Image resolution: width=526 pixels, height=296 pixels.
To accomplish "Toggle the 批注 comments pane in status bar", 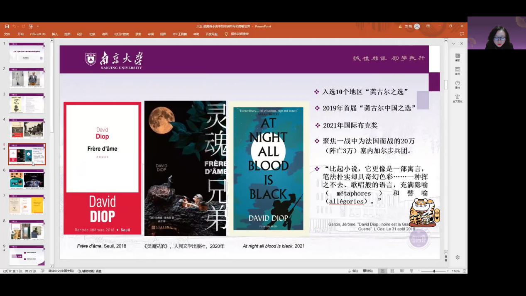I will [368, 271].
